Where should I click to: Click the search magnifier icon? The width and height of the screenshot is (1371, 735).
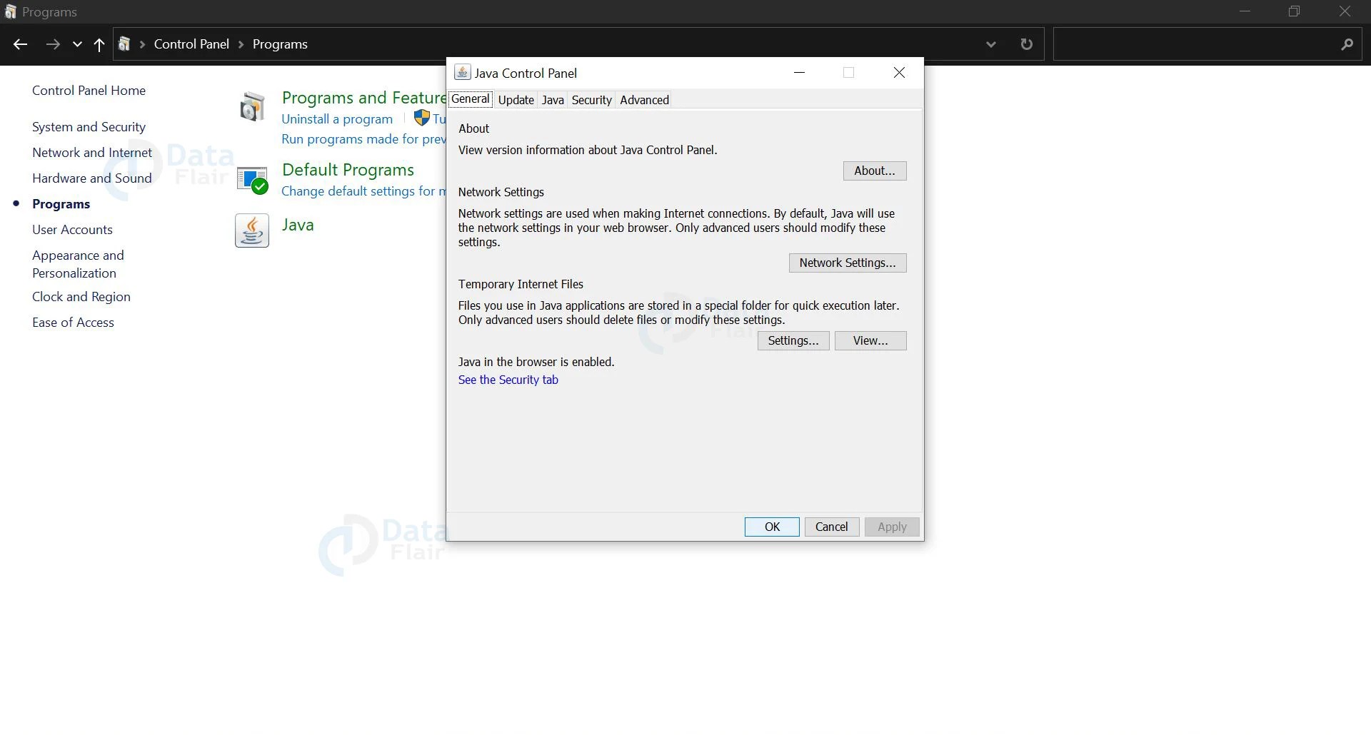click(x=1348, y=44)
